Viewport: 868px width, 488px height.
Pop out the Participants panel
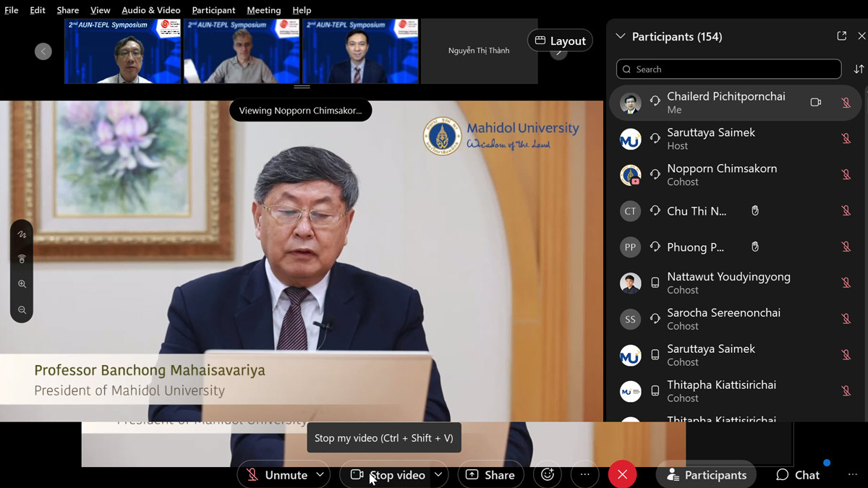pyautogui.click(x=841, y=36)
